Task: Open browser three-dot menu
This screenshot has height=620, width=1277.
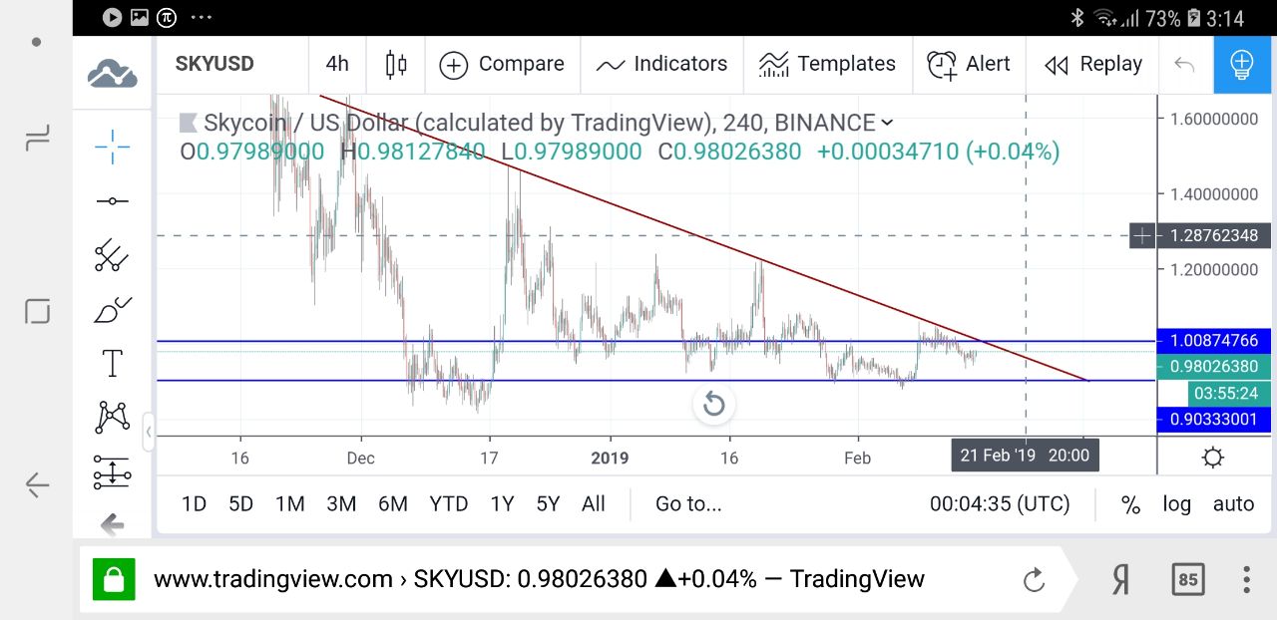Action: 1246,579
